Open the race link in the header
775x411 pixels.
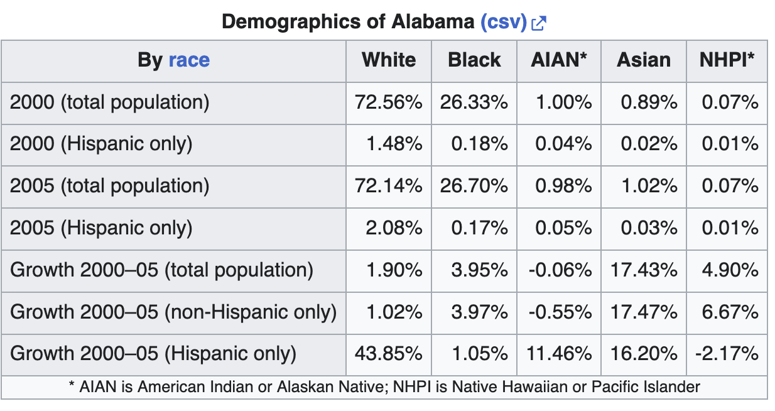(x=189, y=60)
